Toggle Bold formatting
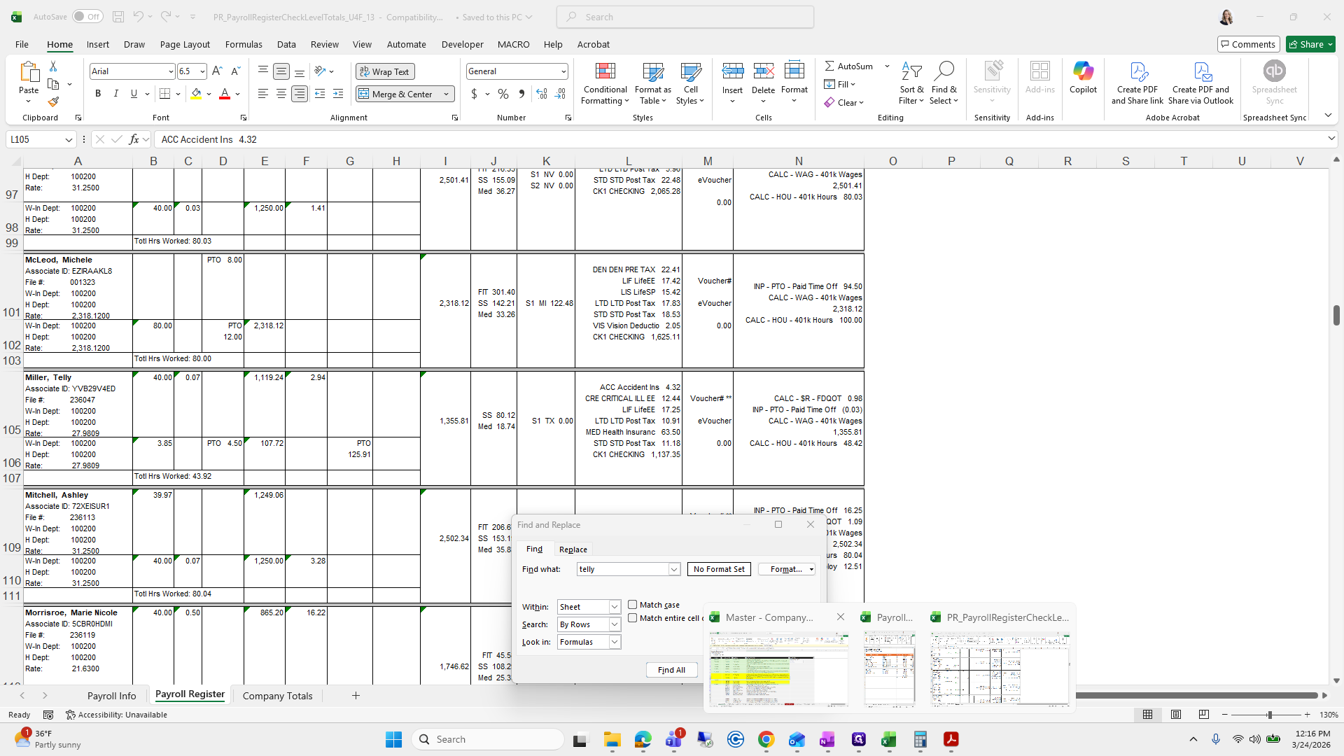Image resolution: width=1344 pixels, height=756 pixels. click(x=98, y=94)
